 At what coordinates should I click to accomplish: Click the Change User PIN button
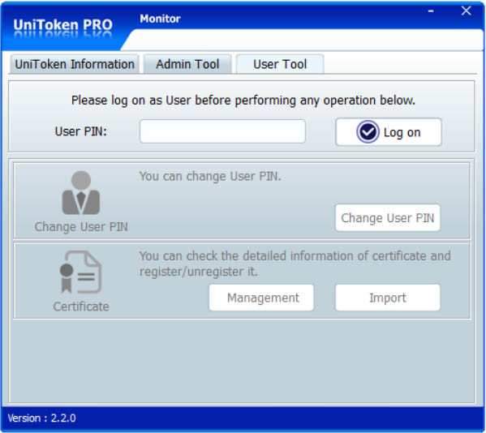point(388,218)
